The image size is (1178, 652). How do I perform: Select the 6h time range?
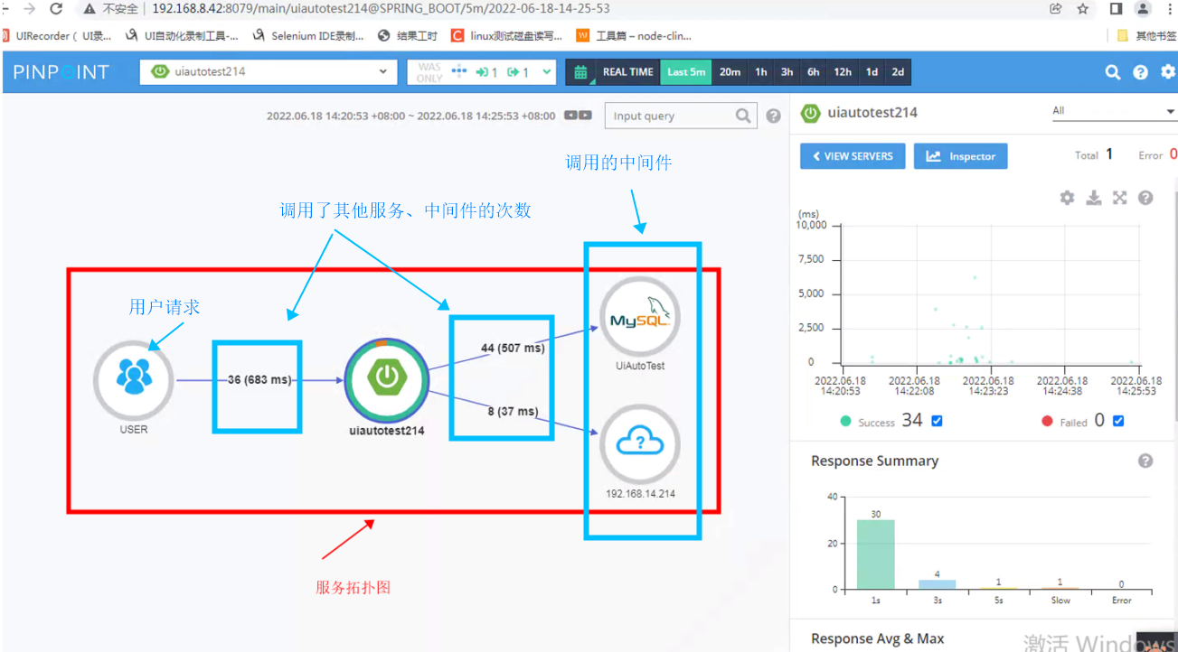click(814, 72)
